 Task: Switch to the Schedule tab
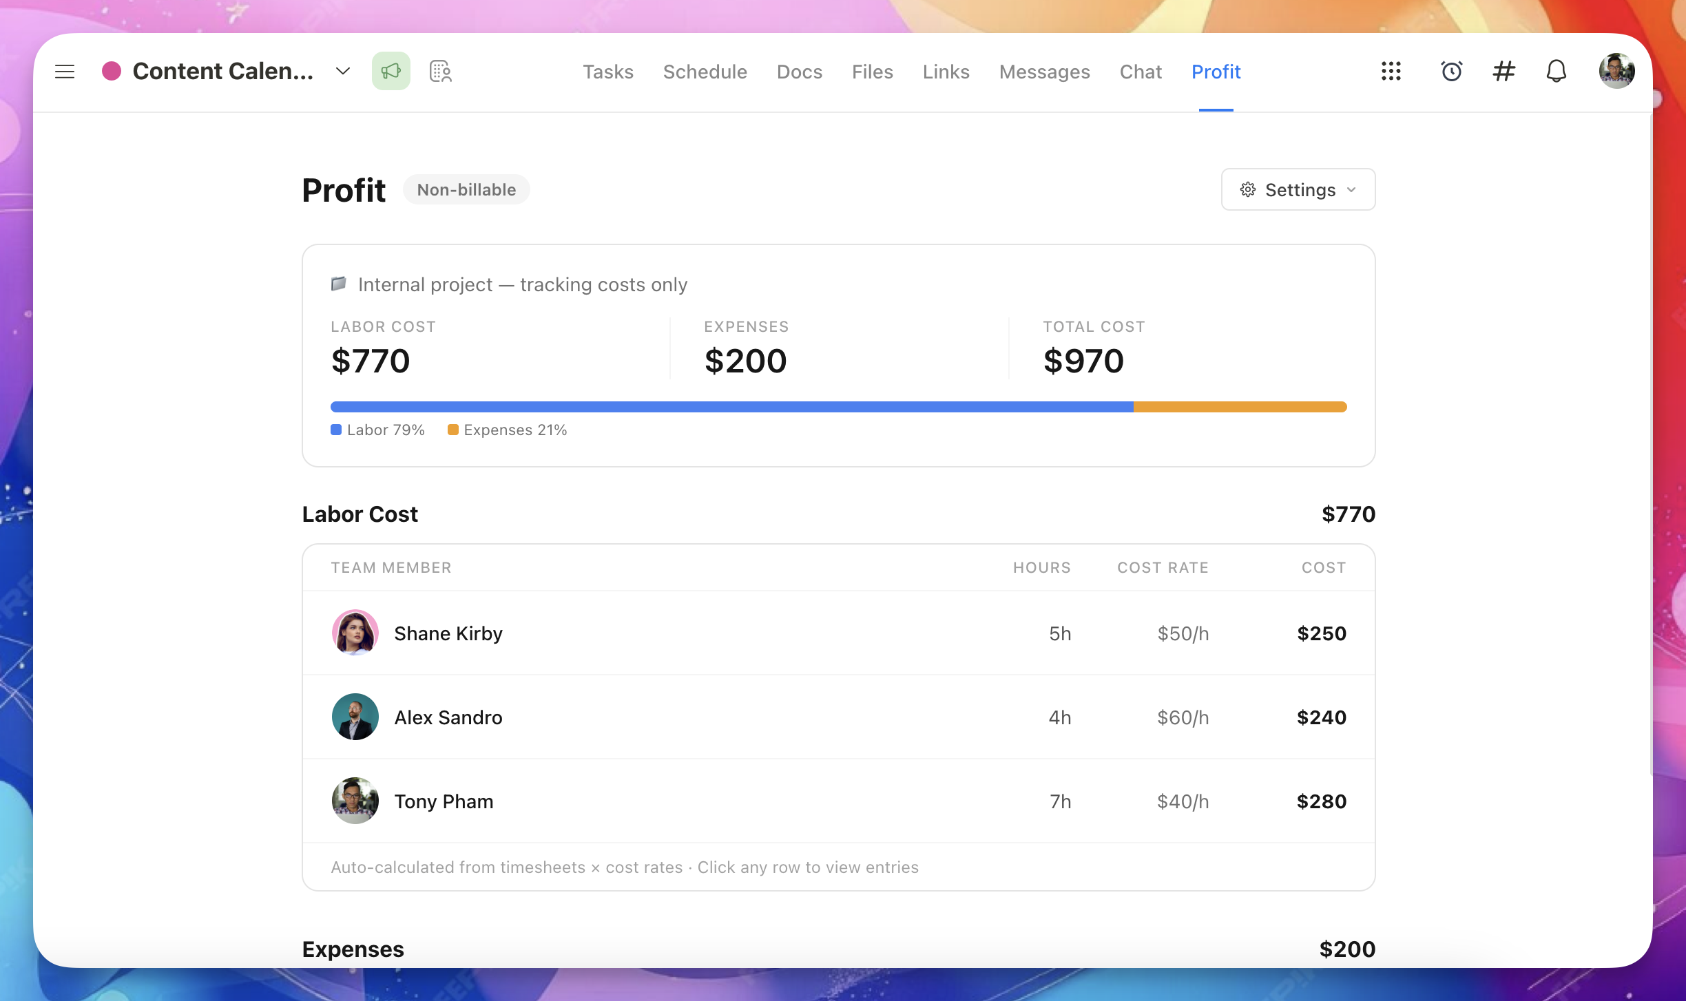click(705, 72)
